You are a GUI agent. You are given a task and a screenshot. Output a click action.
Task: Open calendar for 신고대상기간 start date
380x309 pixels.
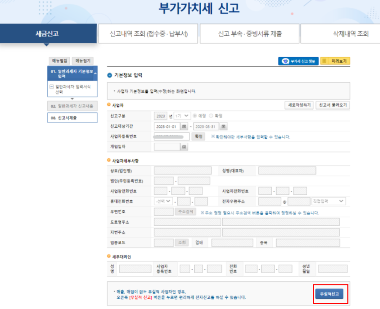click(184, 127)
